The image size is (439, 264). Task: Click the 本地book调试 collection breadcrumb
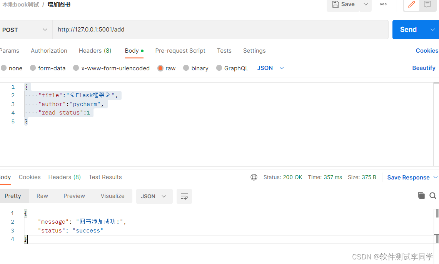click(21, 5)
